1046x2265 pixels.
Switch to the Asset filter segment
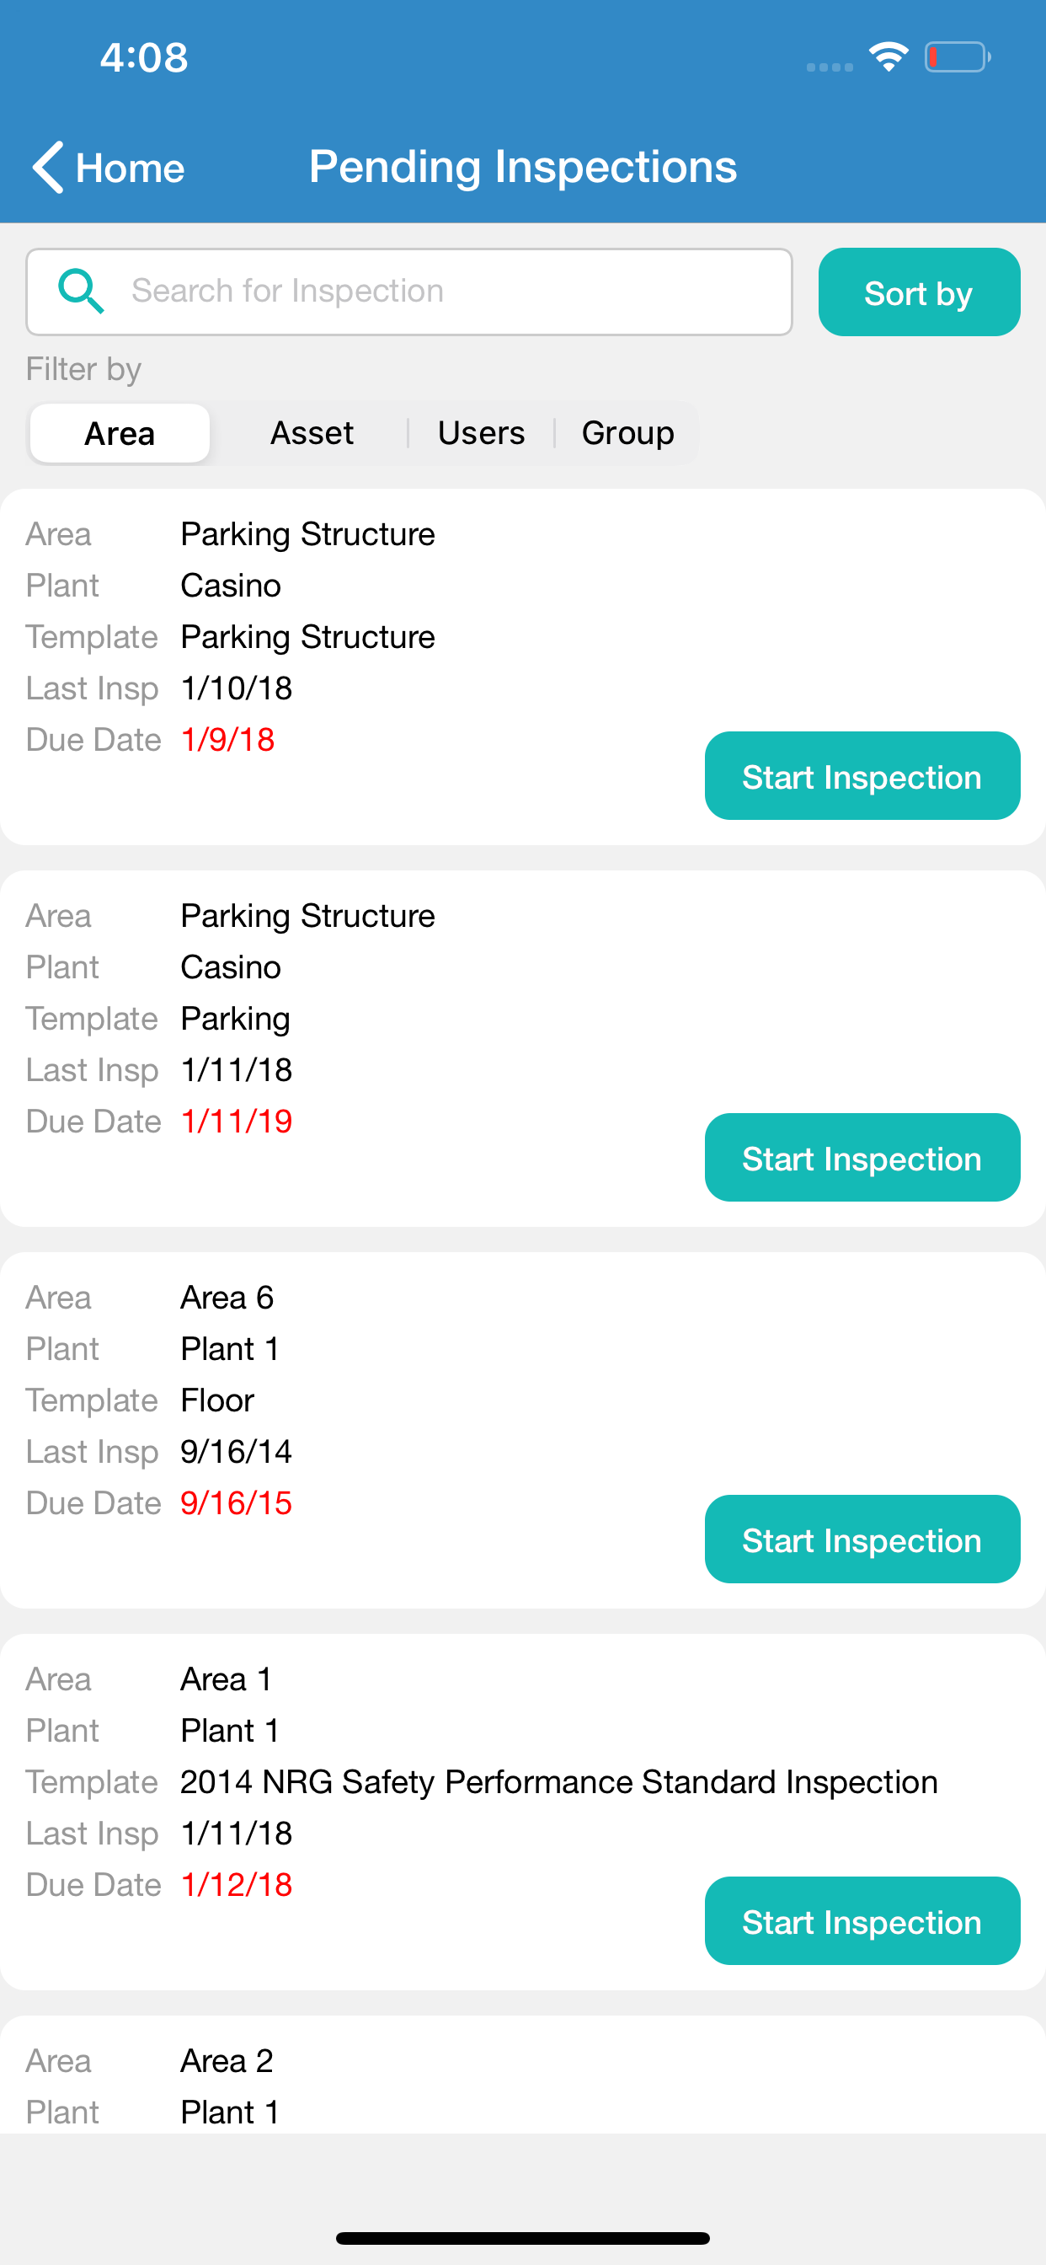pyautogui.click(x=311, y=432)
